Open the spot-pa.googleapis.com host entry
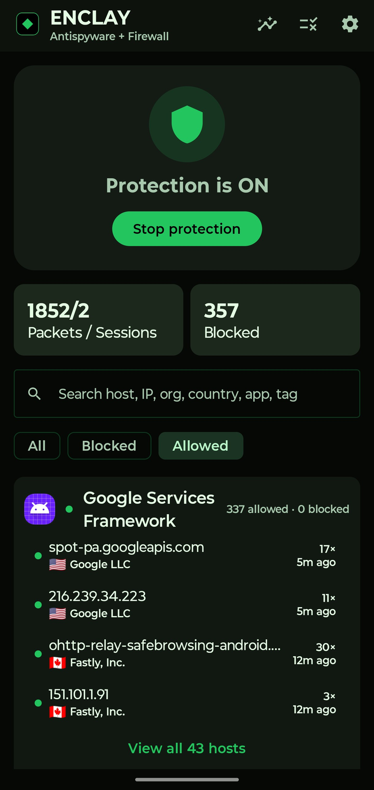This screenshot has width=374, height=790. pyautogui.click(x=187, y=555)
